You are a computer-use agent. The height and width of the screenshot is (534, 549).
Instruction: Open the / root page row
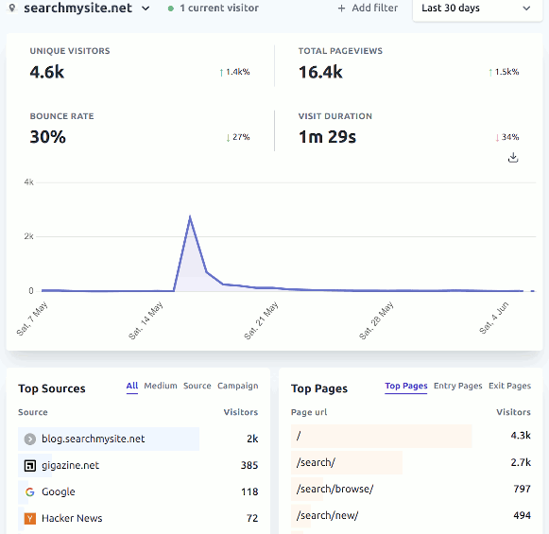pyautogui.click(x=411, y=436)
